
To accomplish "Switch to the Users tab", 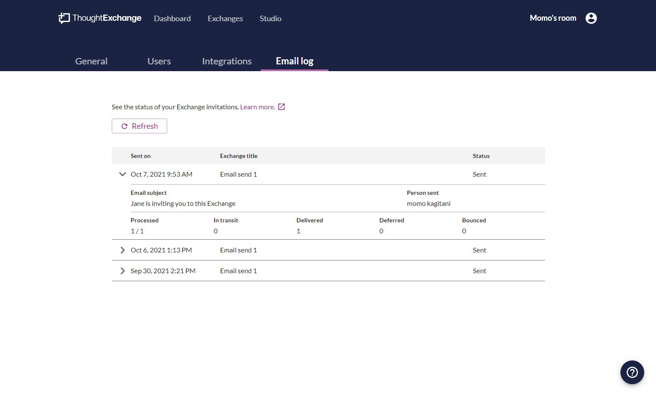I will (x=159, y=61).
